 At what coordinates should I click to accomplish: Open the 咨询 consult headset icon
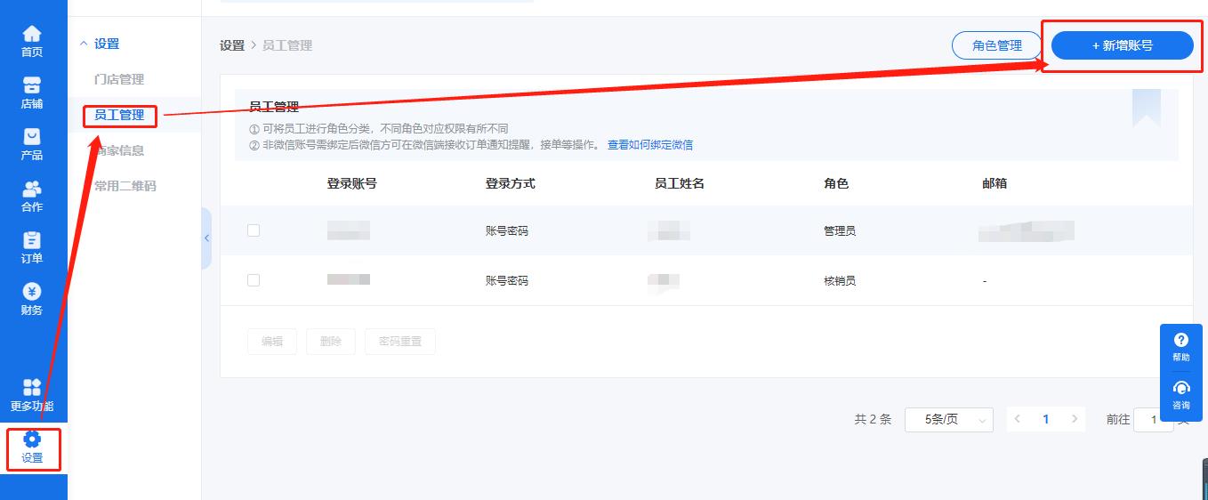1181,388
